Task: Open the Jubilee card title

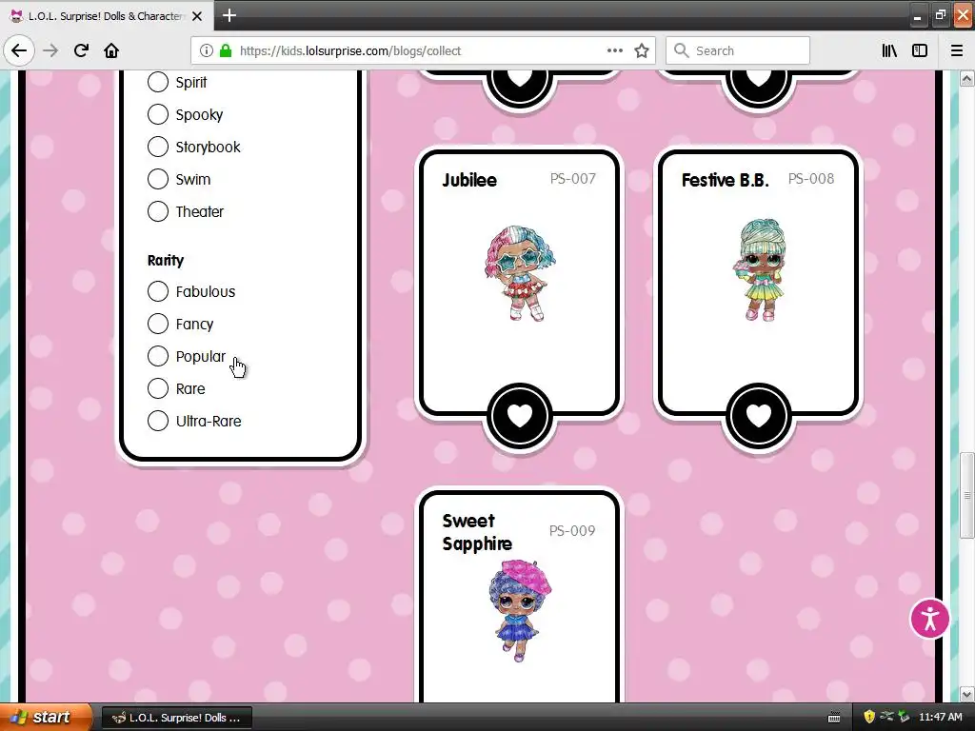Action: point(469,180)
